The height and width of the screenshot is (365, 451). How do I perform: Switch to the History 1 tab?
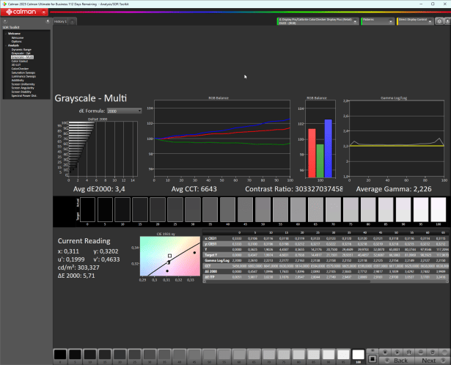60,21
